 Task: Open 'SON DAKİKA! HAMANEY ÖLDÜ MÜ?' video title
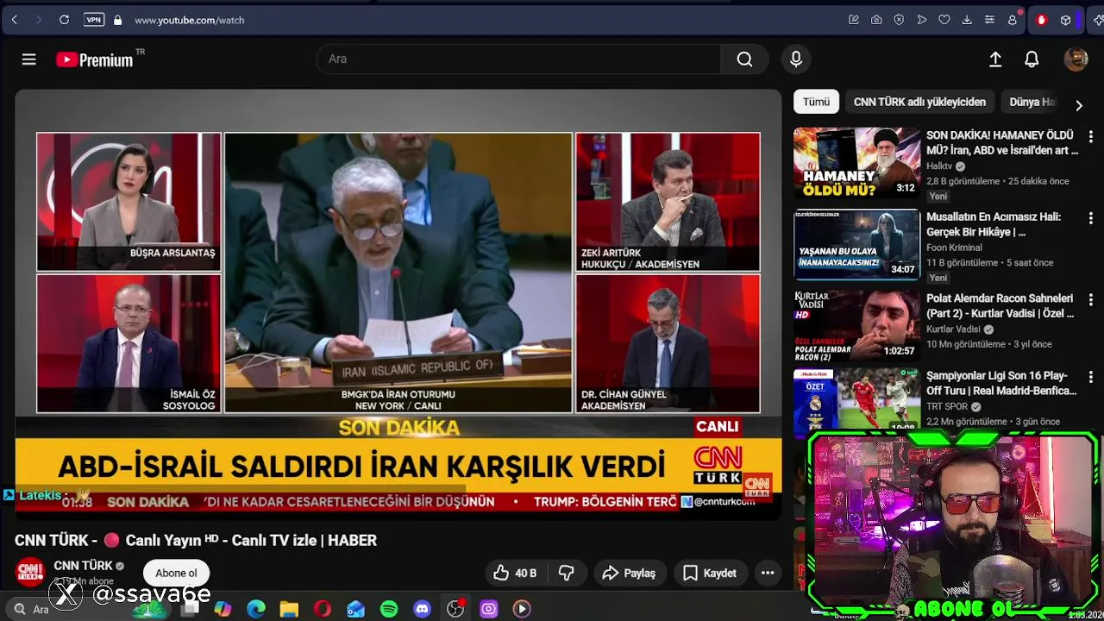pyautogui.click(x=1002, y=142)
